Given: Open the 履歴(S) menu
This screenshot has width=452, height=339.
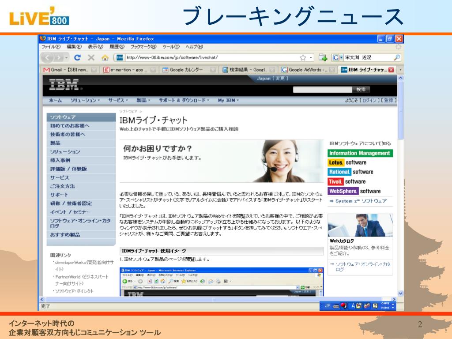Looking at the screenshot, I should click(117, 47).
